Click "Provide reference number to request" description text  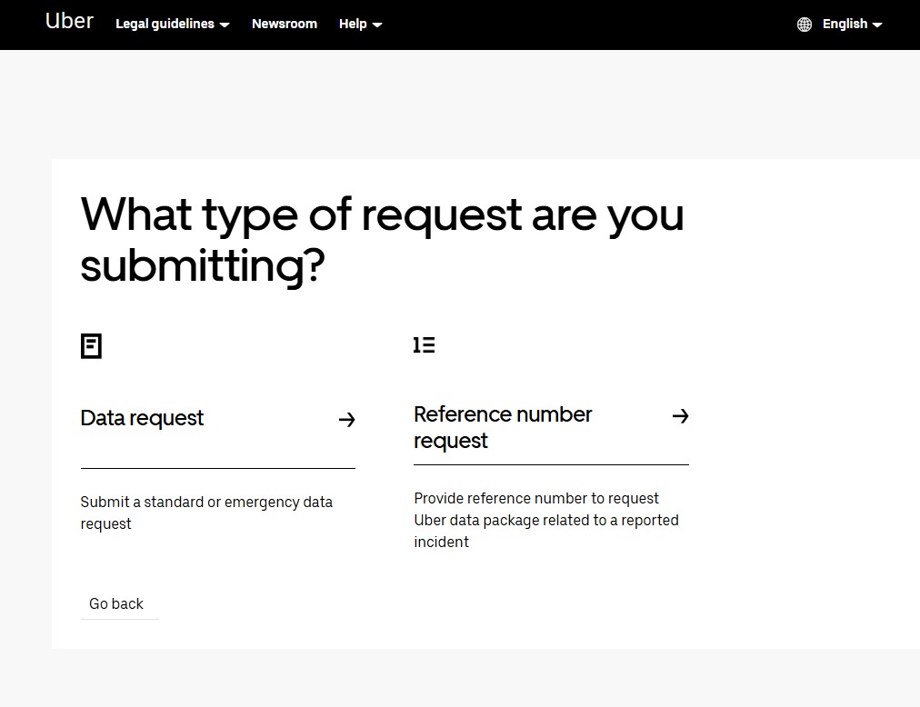pos(546,520)
